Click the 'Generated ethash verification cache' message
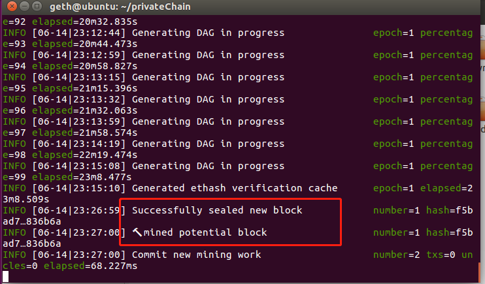Viewport: 485px width, 284px height. pos(235,188)
